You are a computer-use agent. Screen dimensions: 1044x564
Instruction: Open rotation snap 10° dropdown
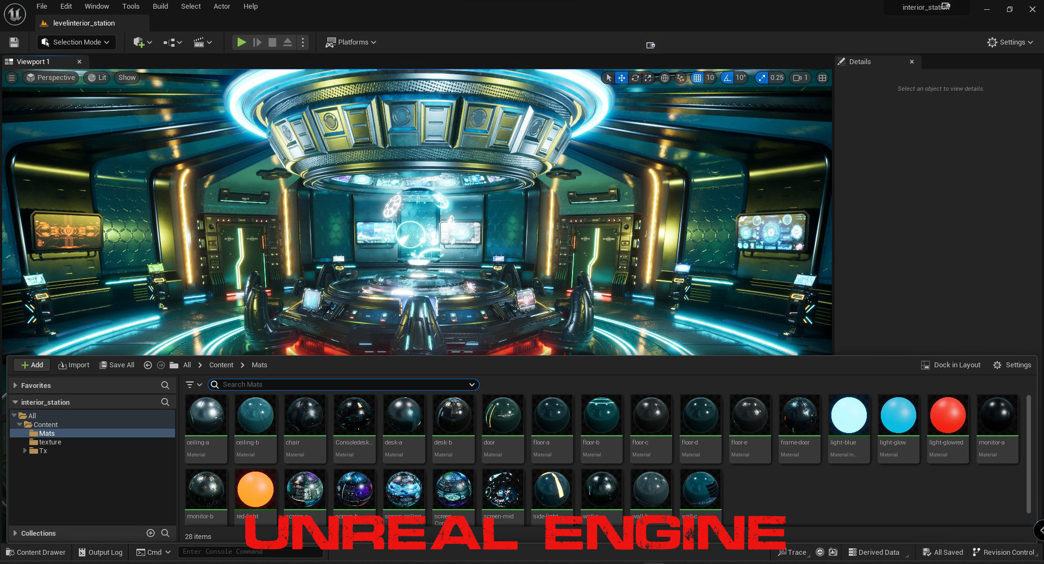(x=741, y=78)
